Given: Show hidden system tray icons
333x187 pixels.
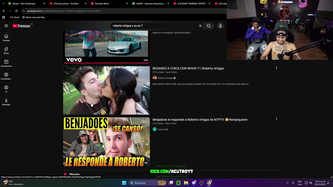Looking at the screenshot, I should [287, 183].
